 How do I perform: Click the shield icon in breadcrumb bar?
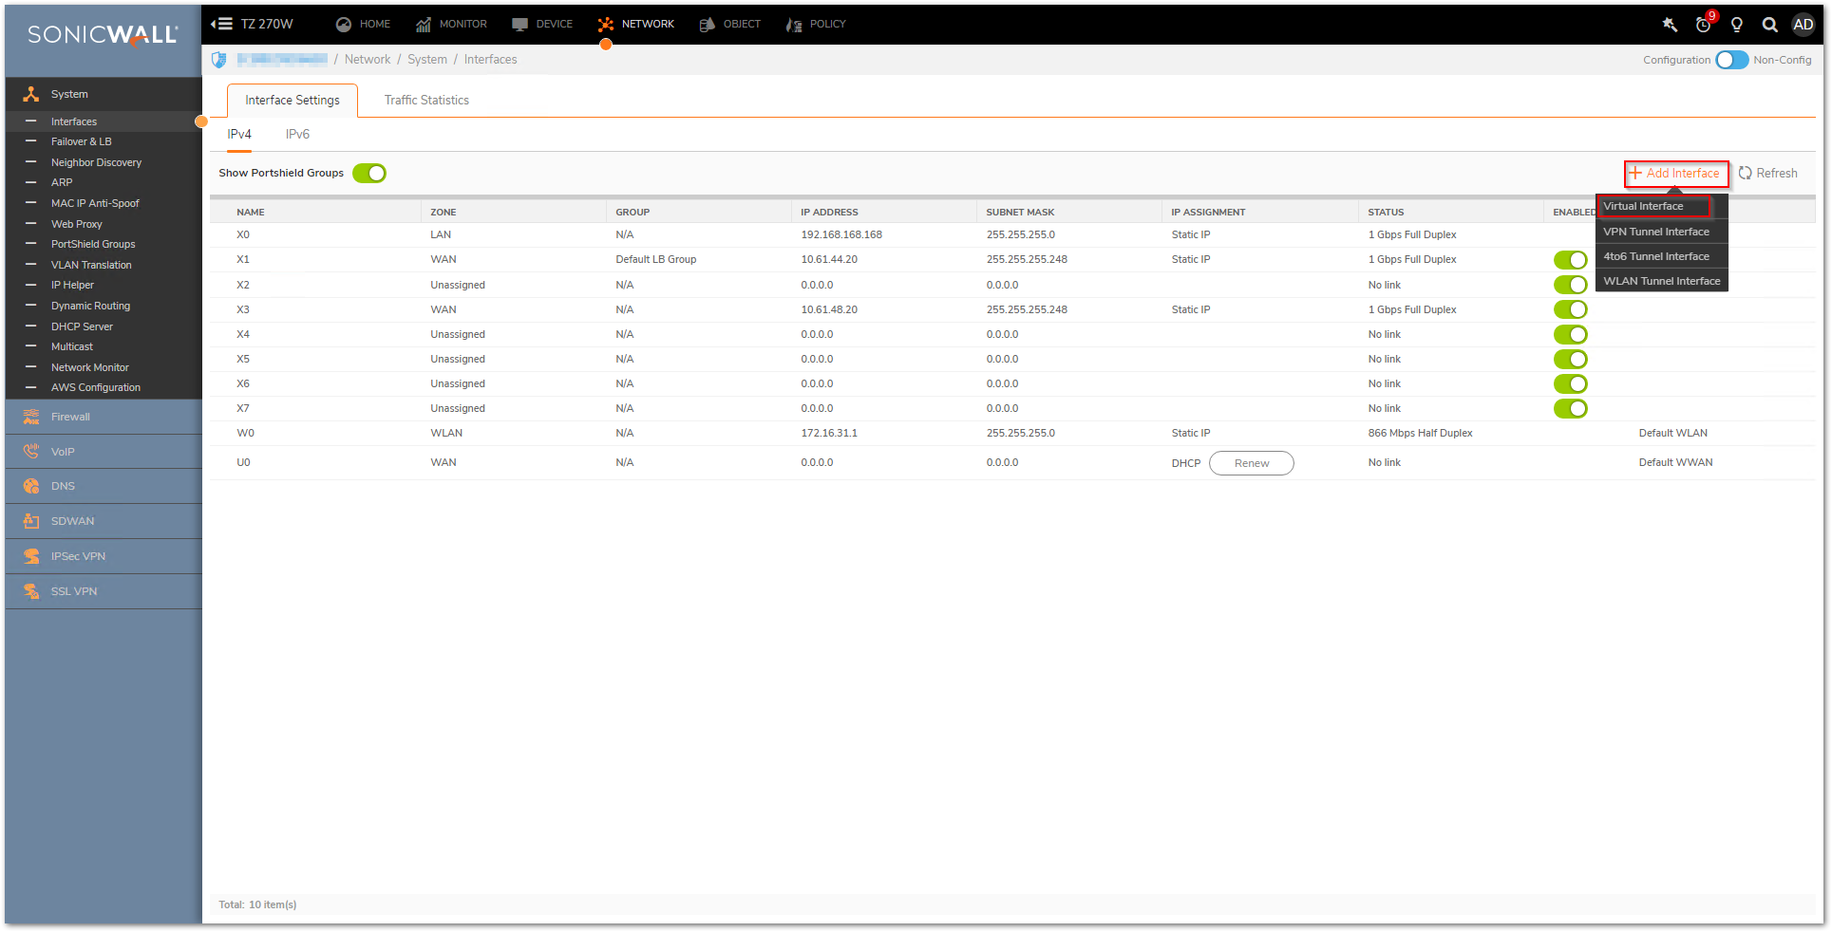click(219, 60)
